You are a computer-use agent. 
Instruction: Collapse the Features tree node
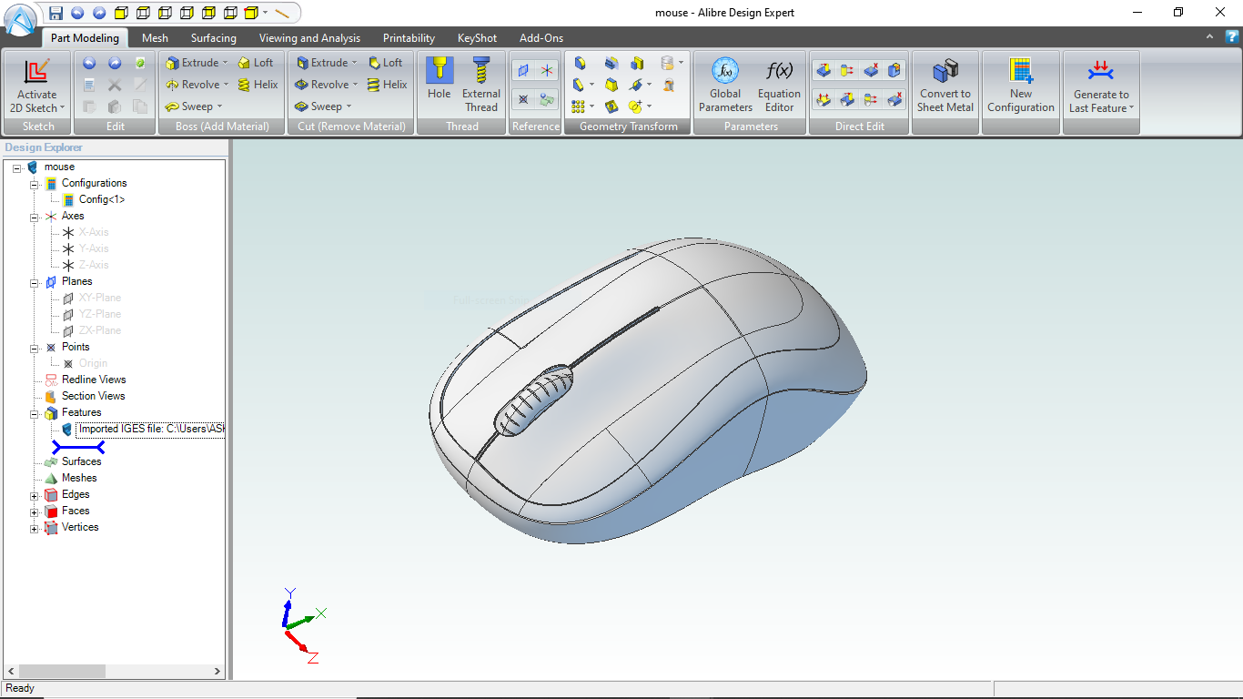[x=35, y=413]
